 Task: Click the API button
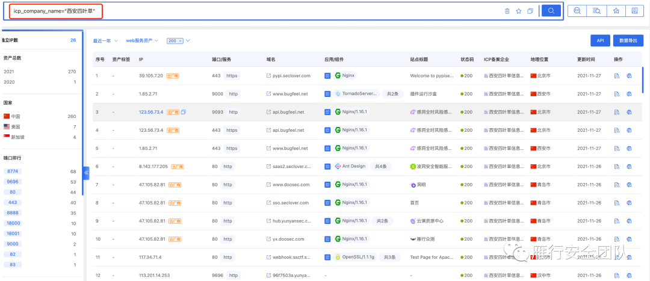[600, 41]
